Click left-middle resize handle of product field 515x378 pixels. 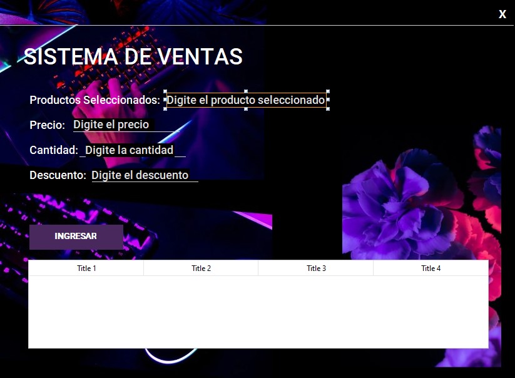pos(165,100)
